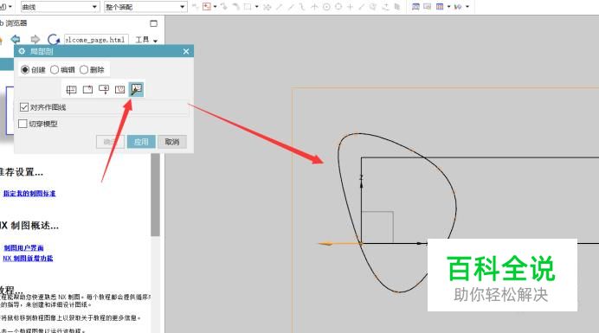Image resolution: width=599 pixels, height=333 pixels.
Task: Open the 整个装配 scope dropdown
Action: pyautogui.click(x=145, y=7)
